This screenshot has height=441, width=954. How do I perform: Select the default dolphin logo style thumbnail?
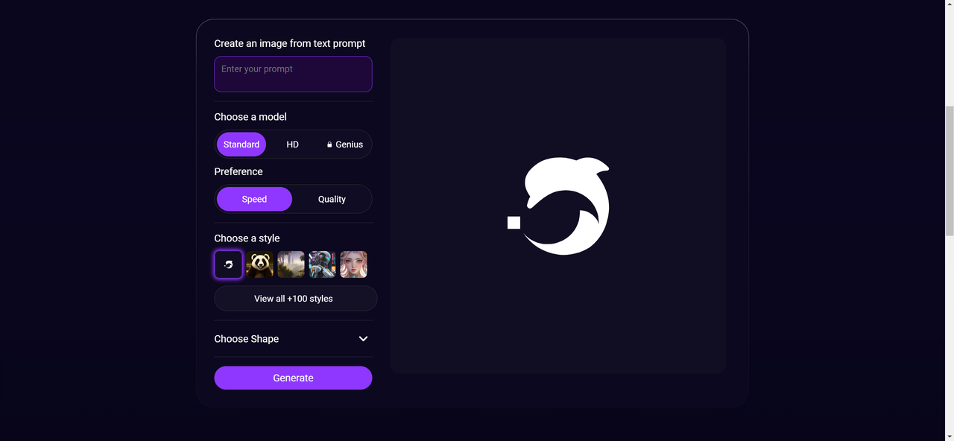click(229, 264)
